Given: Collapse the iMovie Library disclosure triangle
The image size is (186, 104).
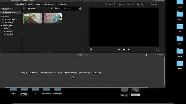Looking at the screenshot, I should pyautogui.click(x=1, y=25).
